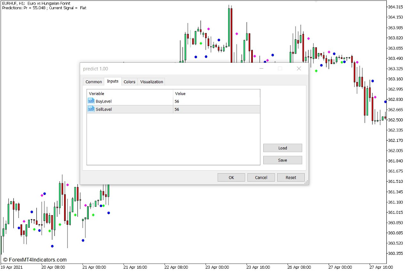Switch to the Common tab
The height and width of the screenshot is (272, 409).
[x=94, y=82]
